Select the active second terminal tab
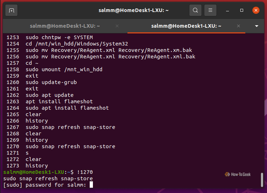Screen dimensions: 267x193 click(186, 26)
